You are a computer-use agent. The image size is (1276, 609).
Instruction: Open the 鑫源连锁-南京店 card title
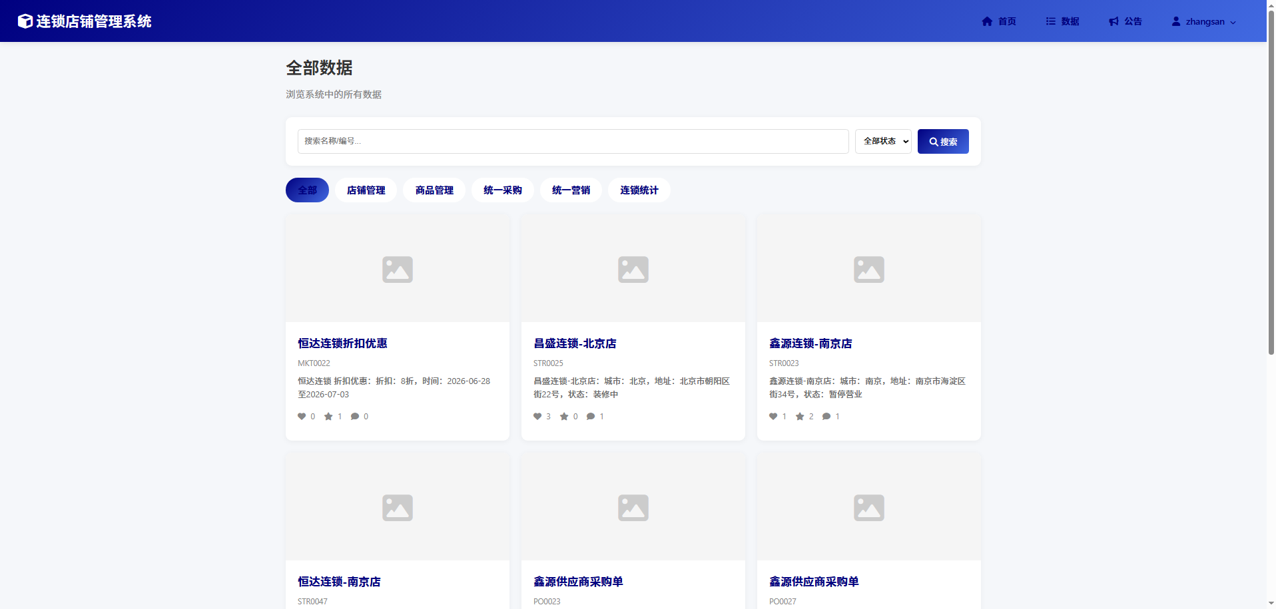(810, 343)
